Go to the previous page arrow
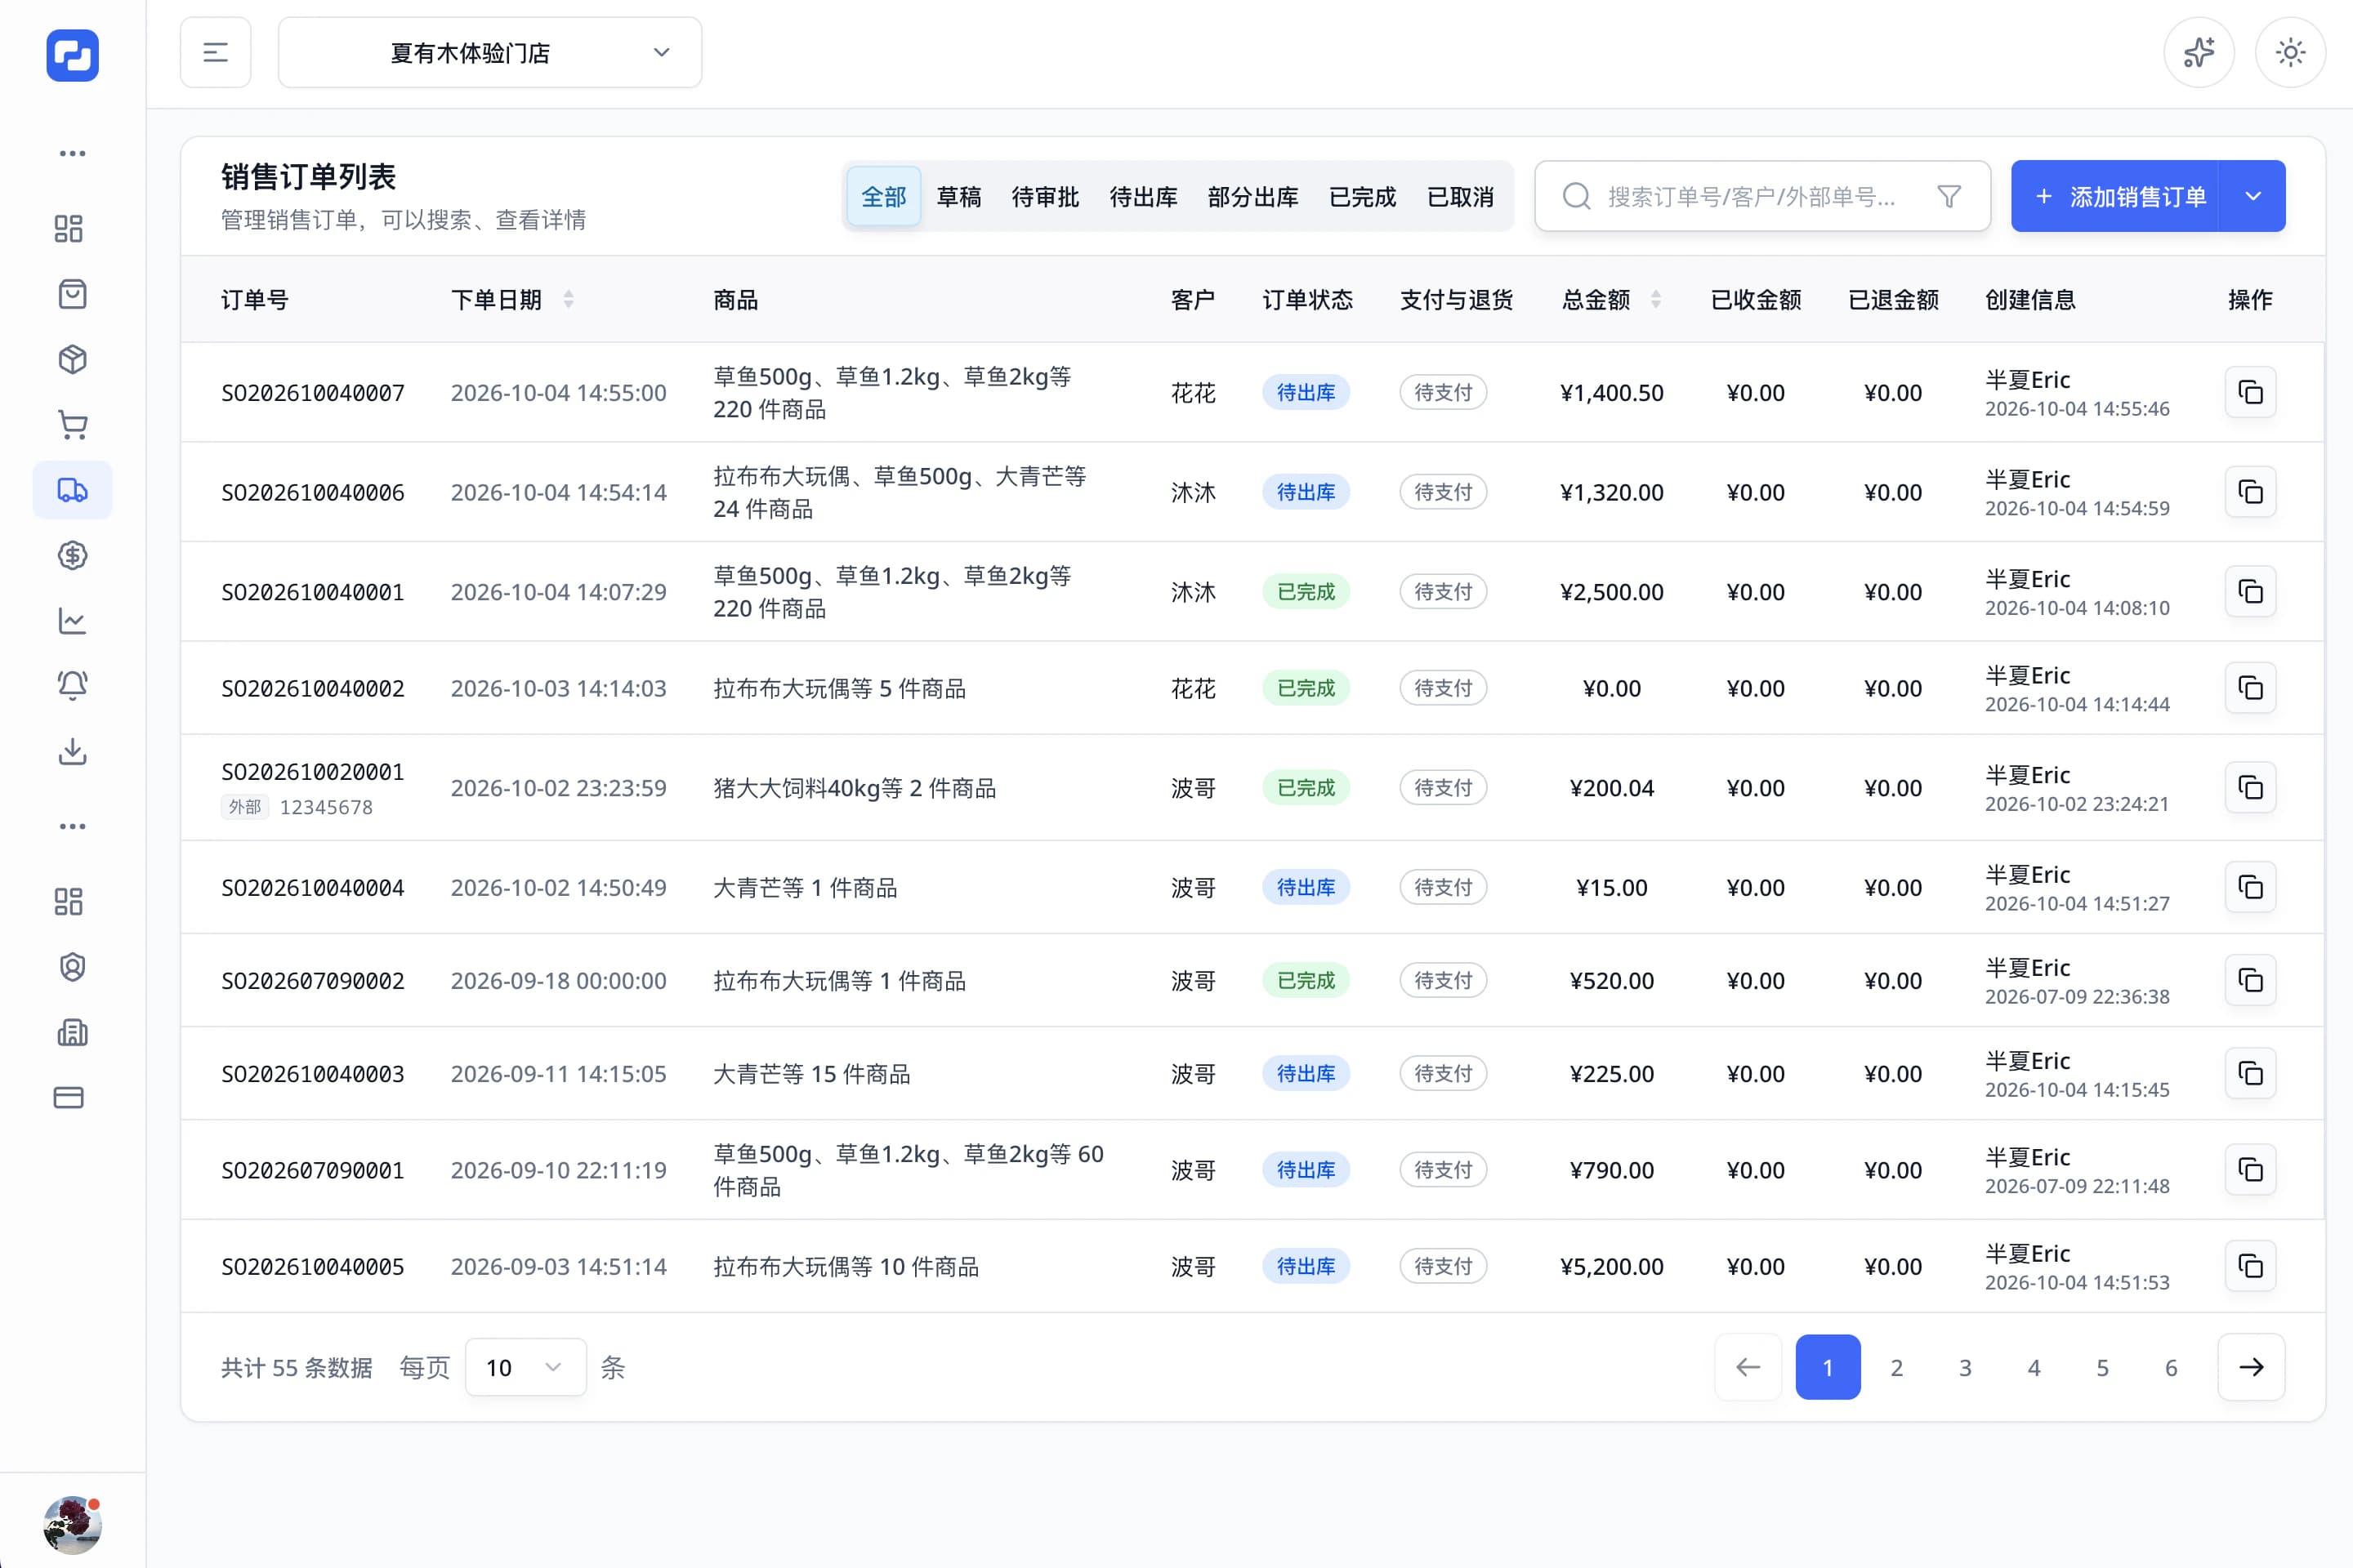The height and width of the screenshot is (1568, 2353). [x=1748, y=1367]
